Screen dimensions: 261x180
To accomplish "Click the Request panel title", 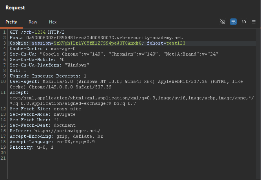I will [15, 8].
